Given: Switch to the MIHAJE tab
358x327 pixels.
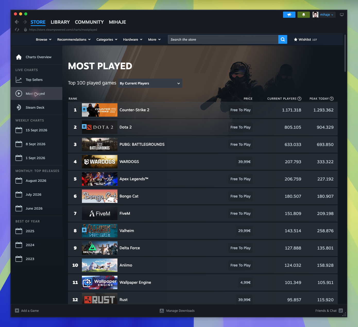Looking at the screenshot, I should (x=117, y=22).
